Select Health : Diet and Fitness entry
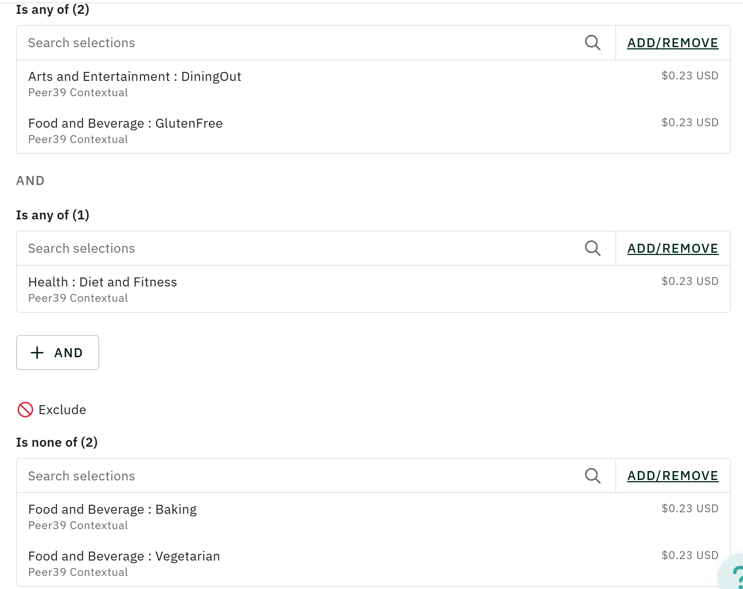The width and height of the screenshot is (743, 589). 103,282
